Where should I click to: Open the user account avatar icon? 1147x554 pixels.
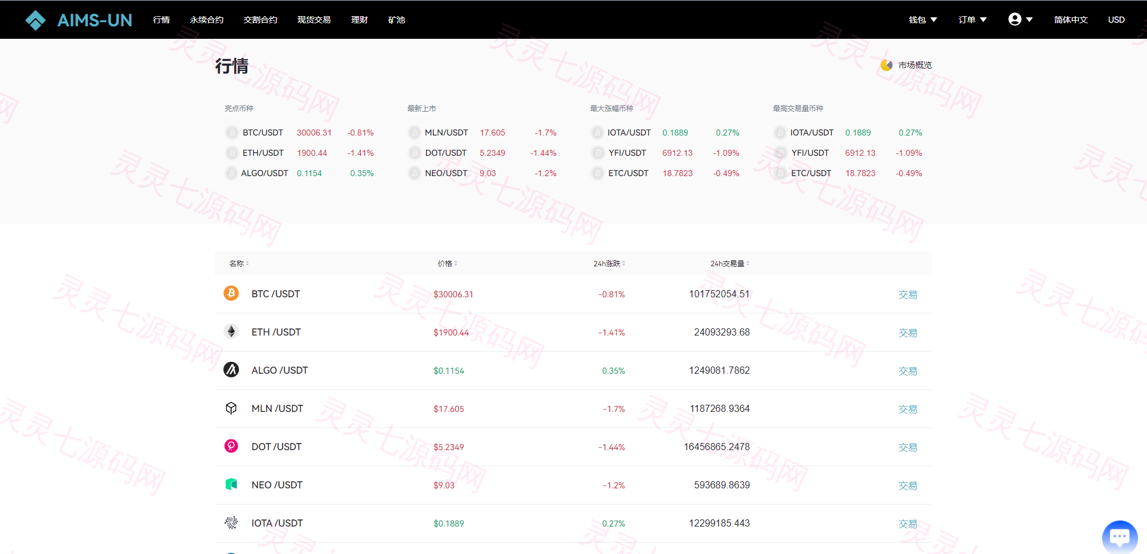click(1014, 20)
